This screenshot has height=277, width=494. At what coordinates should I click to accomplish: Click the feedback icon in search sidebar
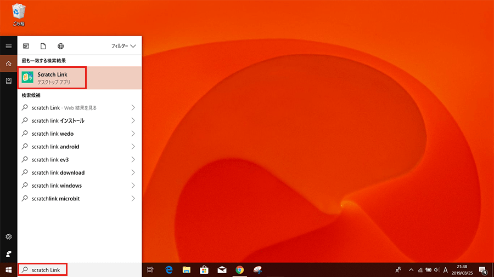pos(8,253)
